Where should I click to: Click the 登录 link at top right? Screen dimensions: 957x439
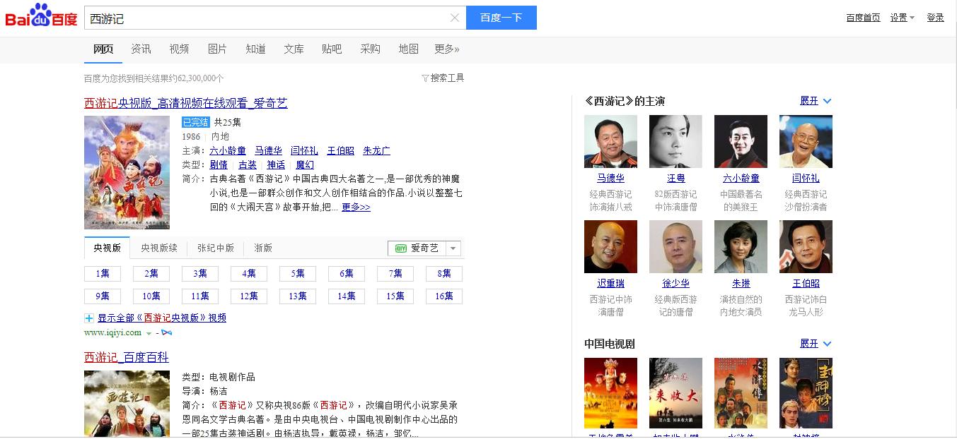(935, 16)
